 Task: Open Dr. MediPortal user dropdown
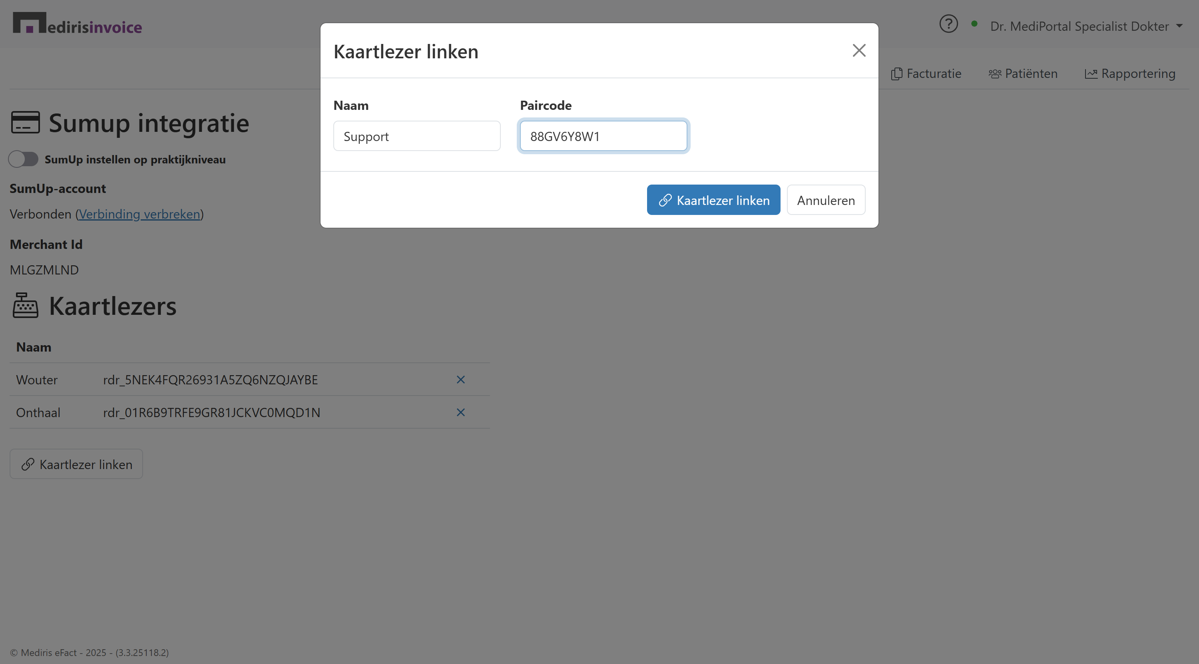(1086, 26)
